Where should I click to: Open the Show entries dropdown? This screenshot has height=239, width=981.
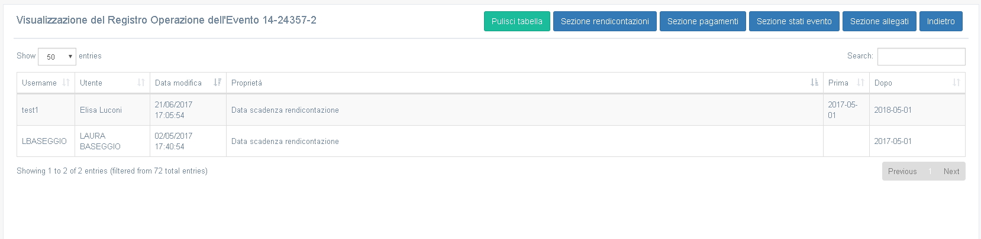coord(57,57)
